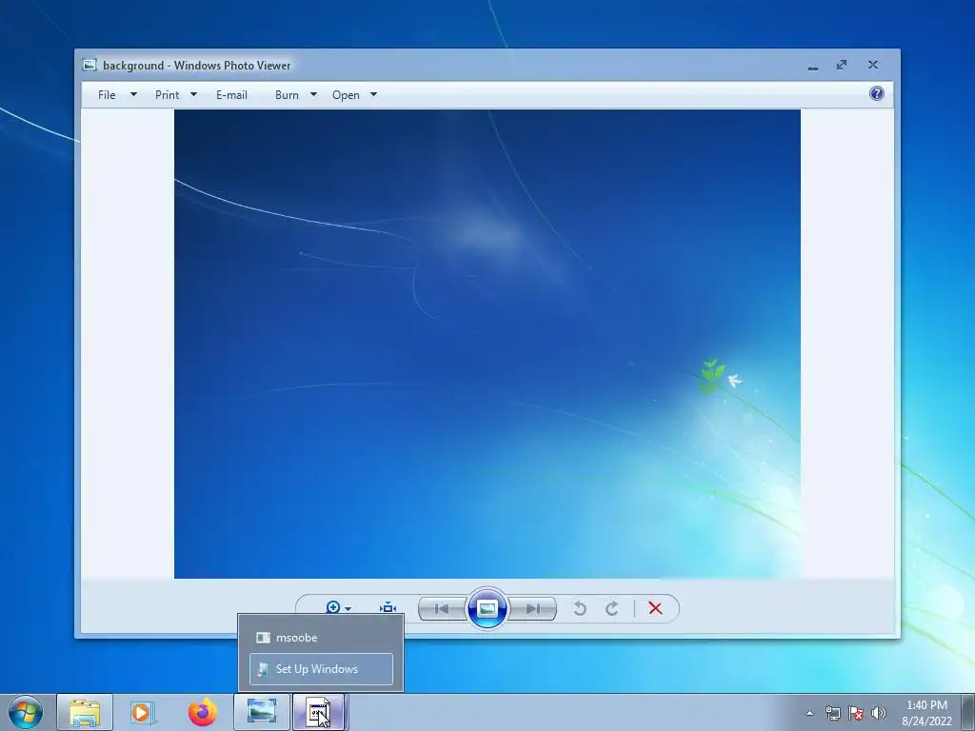Screen dimensions: 975x731
Task: Open the Windows Start menu
Action: tap(26, 712)
